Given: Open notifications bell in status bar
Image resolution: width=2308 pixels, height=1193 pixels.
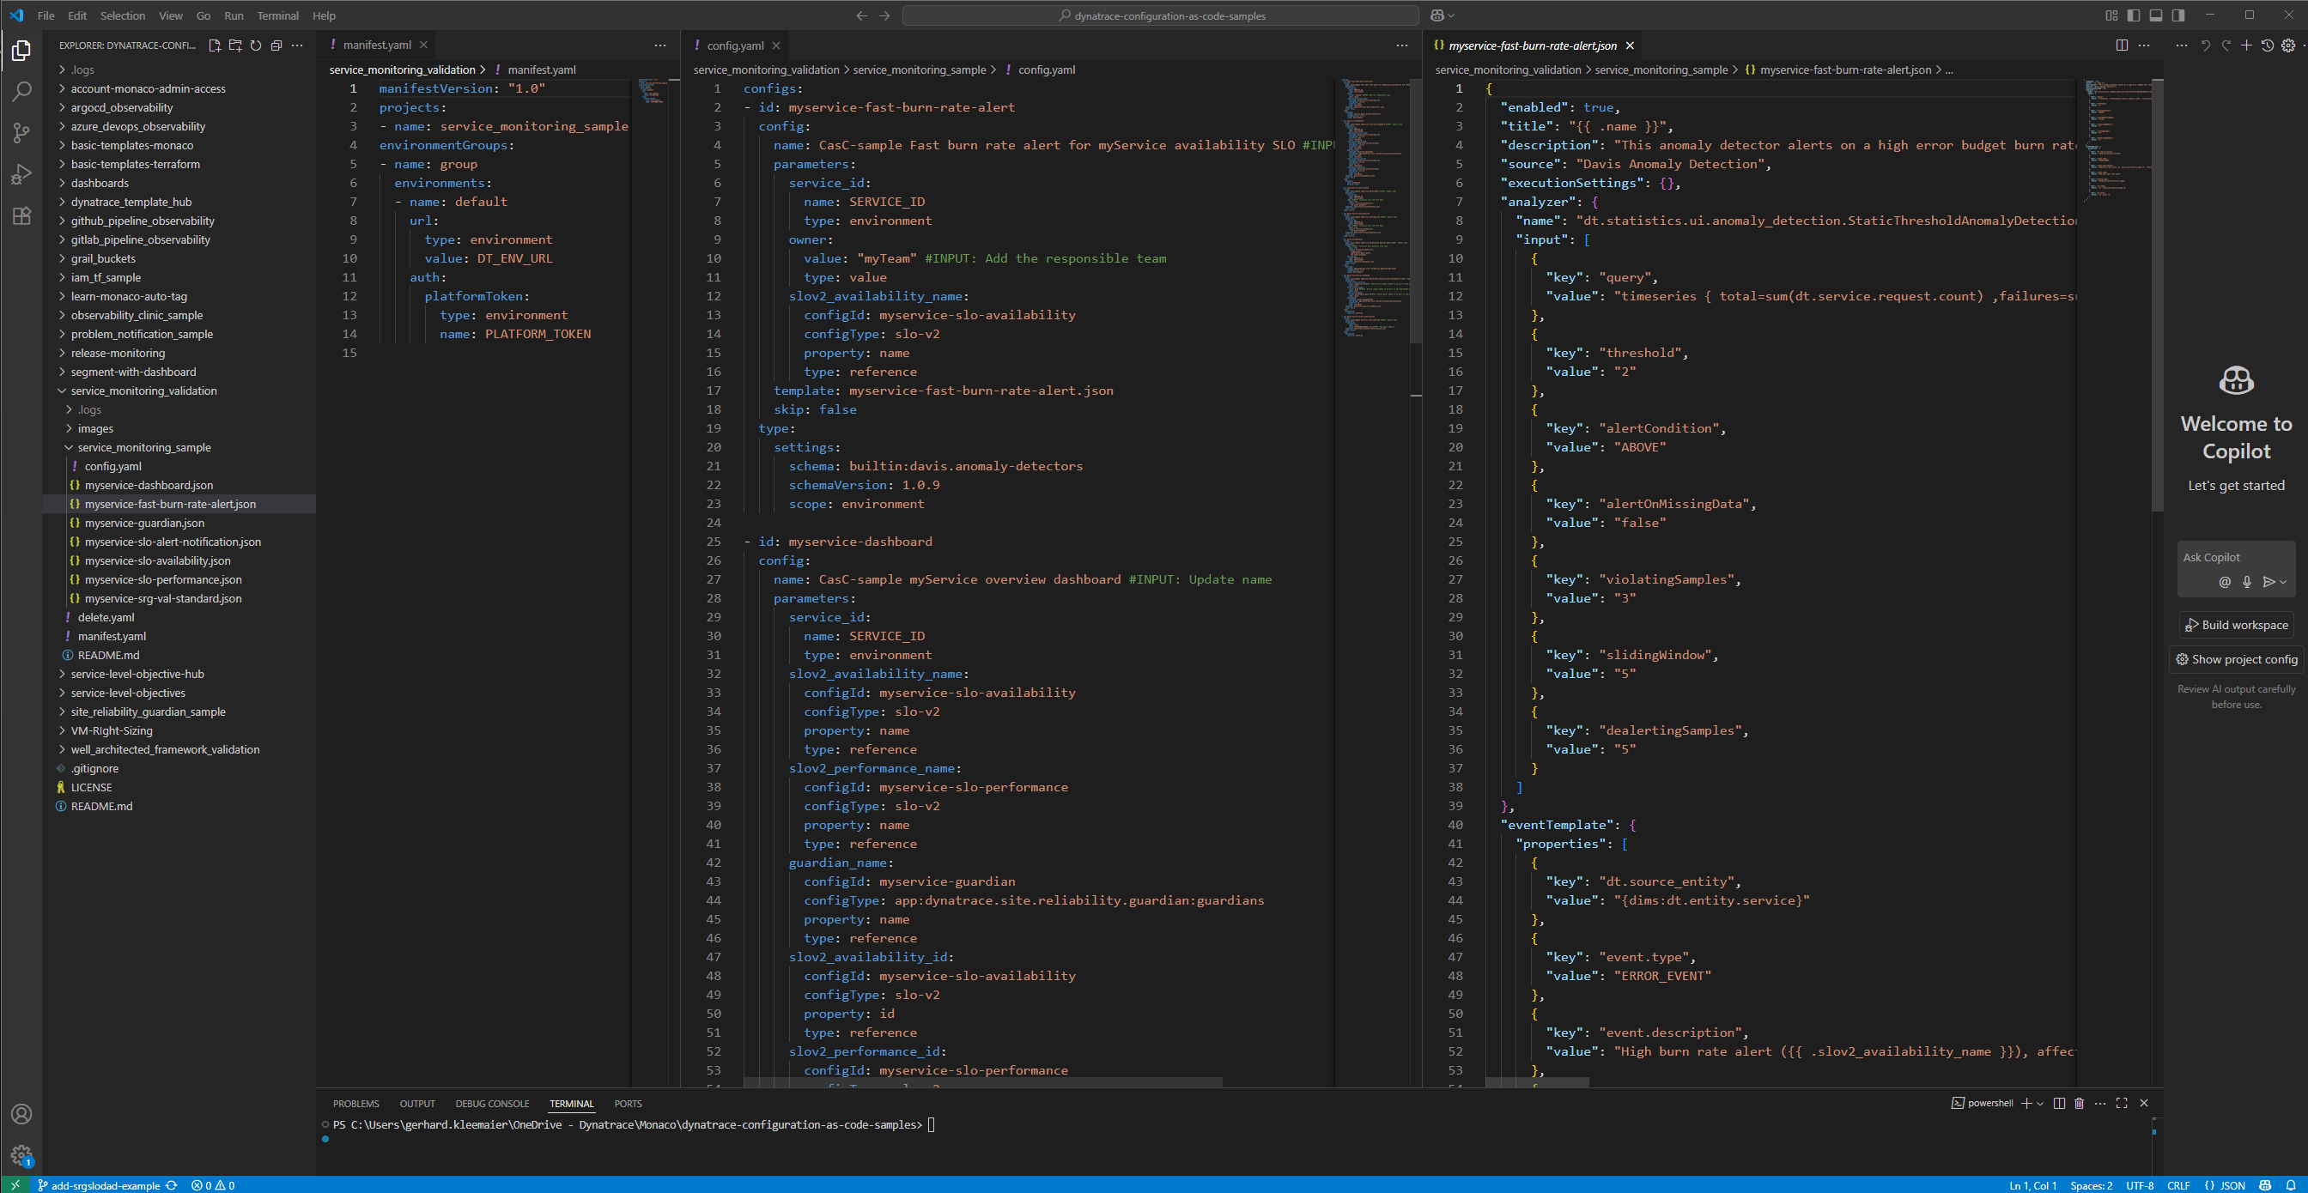Looking at the screenshot, I should tap(2290, 1185).
